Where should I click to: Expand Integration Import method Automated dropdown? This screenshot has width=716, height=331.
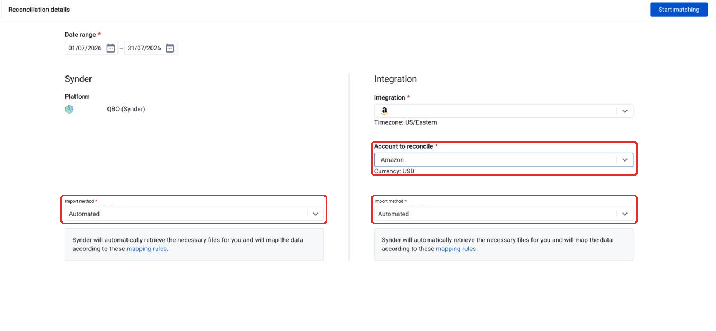[503, 214]
